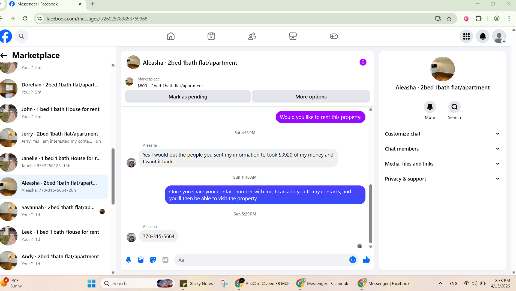Open Snipping Tool from taskbar
Viewport: 516px width, 291px height.
(x=224, y=284)
